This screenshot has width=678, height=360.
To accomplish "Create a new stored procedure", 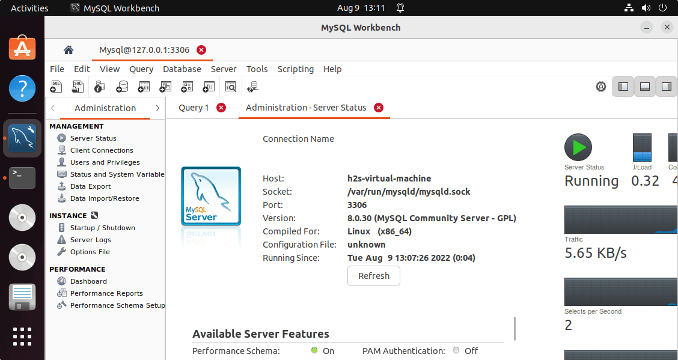I will (187, 87).
